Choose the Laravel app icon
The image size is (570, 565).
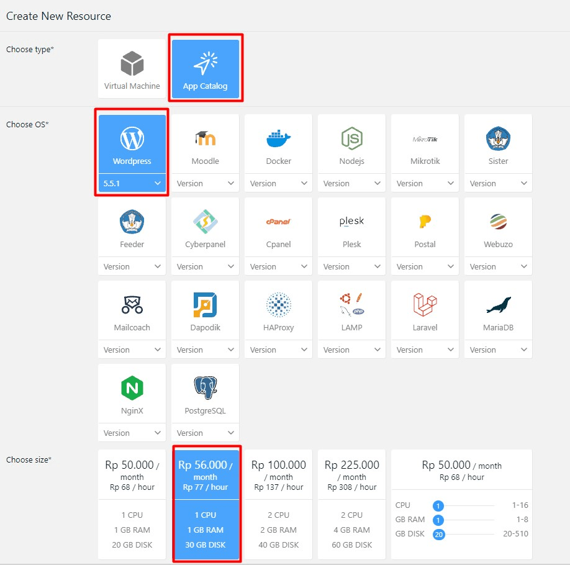425,305
